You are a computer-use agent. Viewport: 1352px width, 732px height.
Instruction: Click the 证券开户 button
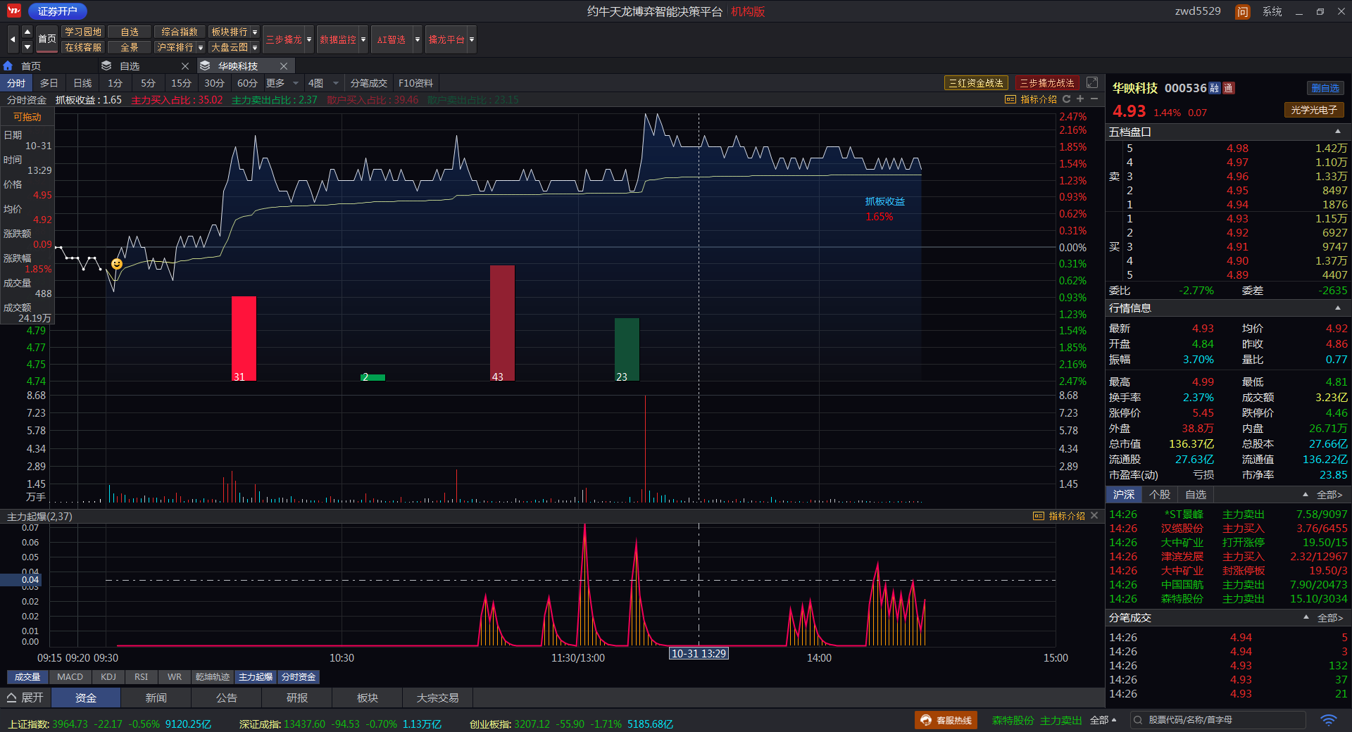tap(58, 11)
